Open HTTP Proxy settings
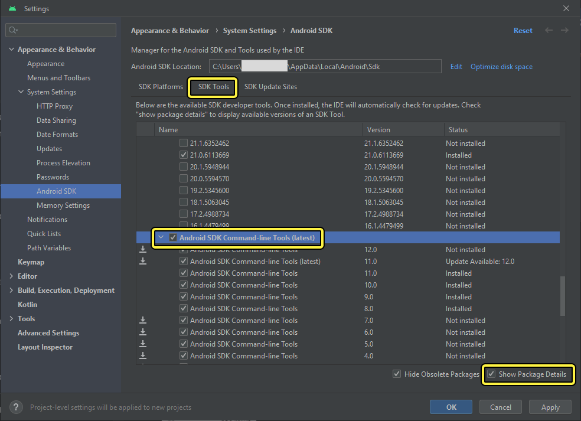Image resolution: width=581 pixels, height=421 pixels. tap(54, 106)
